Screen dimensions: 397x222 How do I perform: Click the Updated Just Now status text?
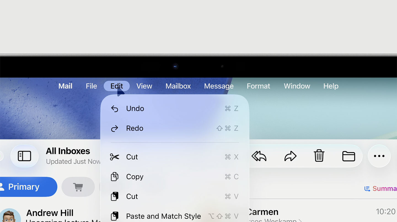coord(73,161)
